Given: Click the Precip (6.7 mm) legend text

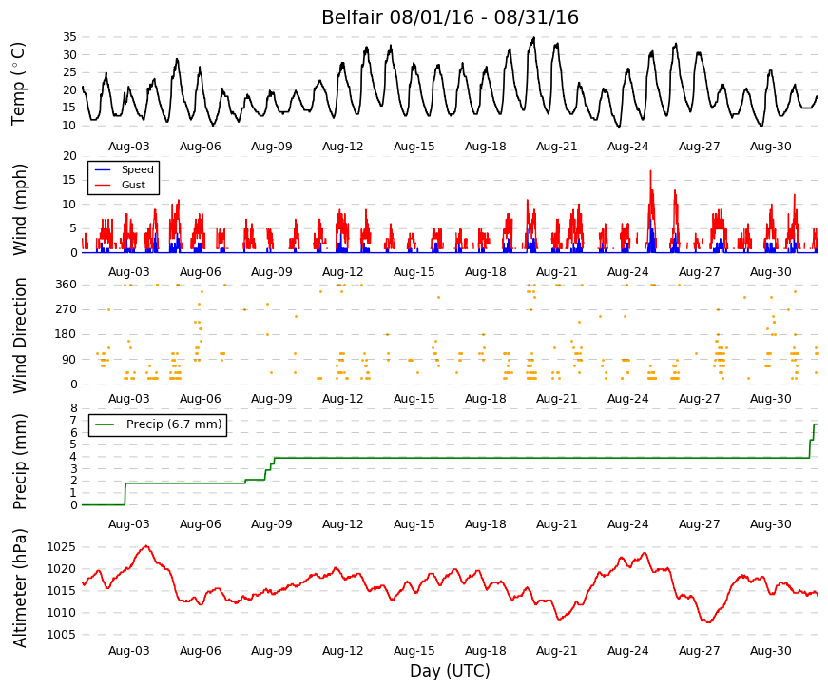Looking at the screenshot, I should pyautogui.click(x=174, y=424).
